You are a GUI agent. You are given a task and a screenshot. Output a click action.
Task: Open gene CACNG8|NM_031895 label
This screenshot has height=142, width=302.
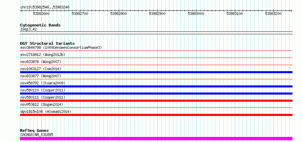pyautogui.click(x=37, y=135)
